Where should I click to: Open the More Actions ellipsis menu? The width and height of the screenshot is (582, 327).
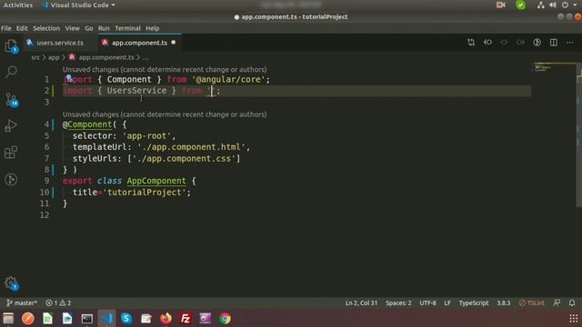pyautogui.click(x=570, y=43)
